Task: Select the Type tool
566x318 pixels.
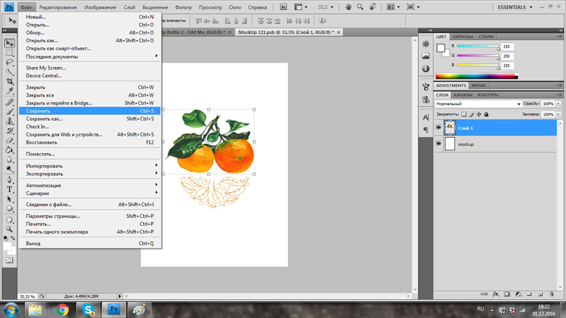Action: tap(9, 189)
